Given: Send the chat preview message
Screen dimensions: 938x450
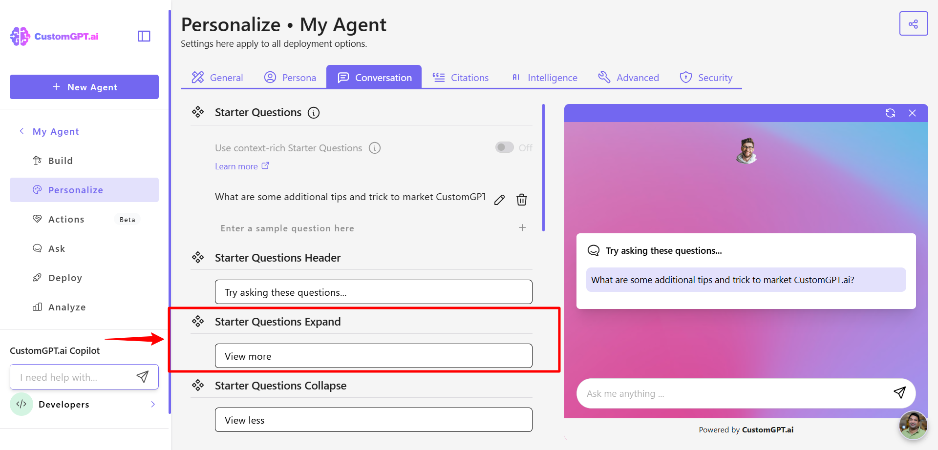Looking at the screenshot, I should 900,392.
